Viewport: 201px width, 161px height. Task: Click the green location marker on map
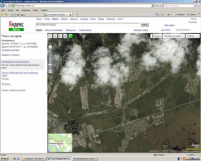113,56
